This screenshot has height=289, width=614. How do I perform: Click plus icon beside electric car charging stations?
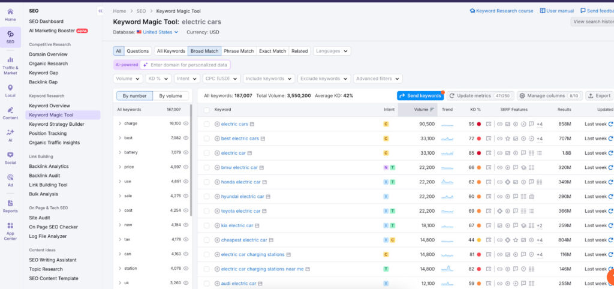click(217, 255)
